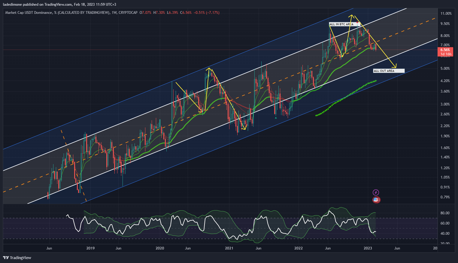Screen dimensions: 458x263
Task: Click the low value L6.39%
Action: (x=173, y=13)
